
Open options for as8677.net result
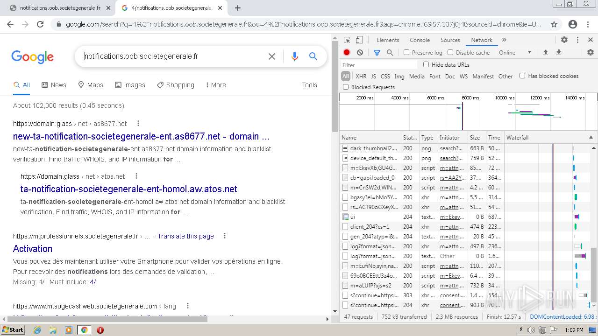click(138, 124)
